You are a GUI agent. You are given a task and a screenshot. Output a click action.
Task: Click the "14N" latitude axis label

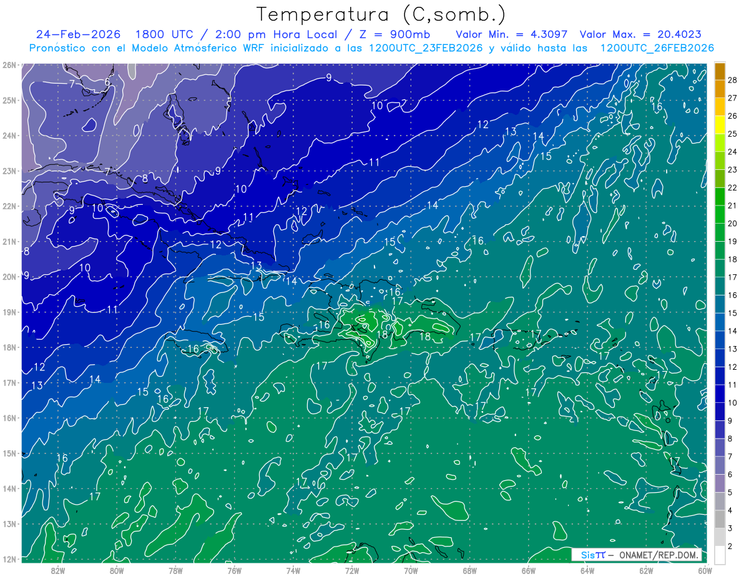[x=9, y=488]
